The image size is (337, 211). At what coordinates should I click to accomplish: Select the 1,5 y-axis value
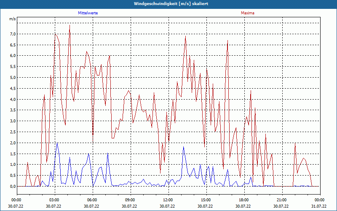pyautogui.click(x=13, y=154)
